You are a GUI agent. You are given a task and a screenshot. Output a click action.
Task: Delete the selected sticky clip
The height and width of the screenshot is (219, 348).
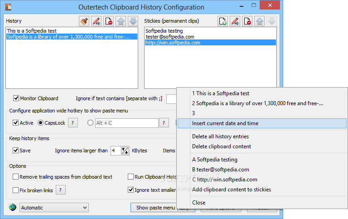tap(247, 21)
